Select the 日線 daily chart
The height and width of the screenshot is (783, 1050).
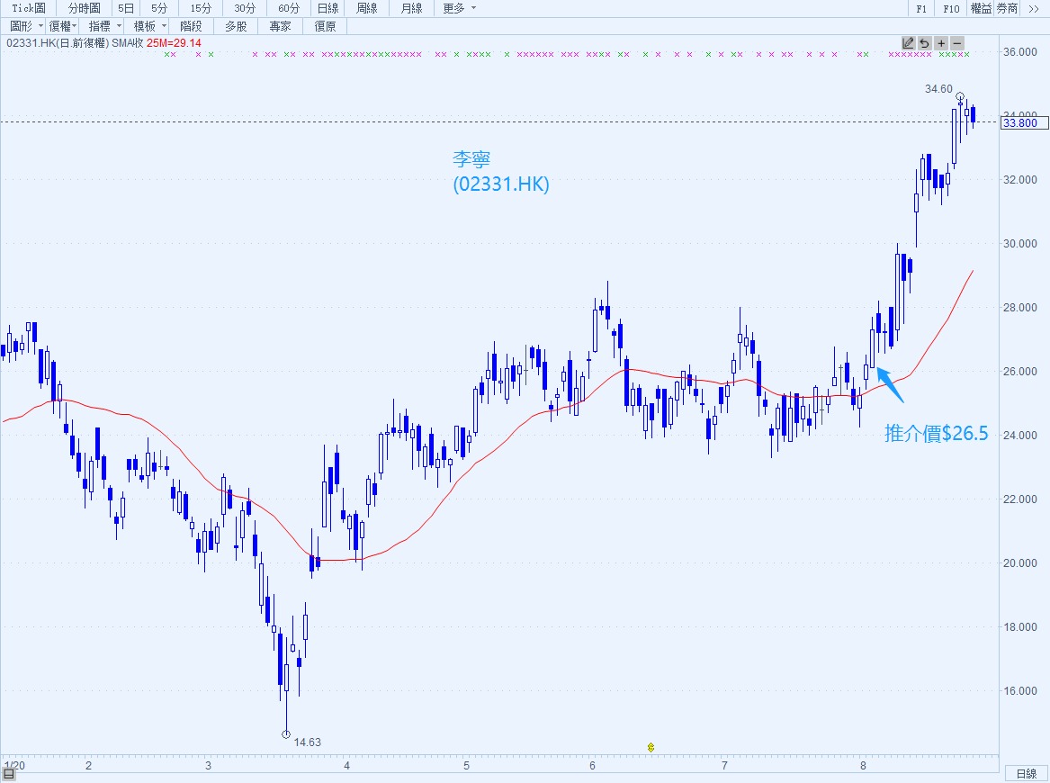pyautogui.click(x=328, y=8)
